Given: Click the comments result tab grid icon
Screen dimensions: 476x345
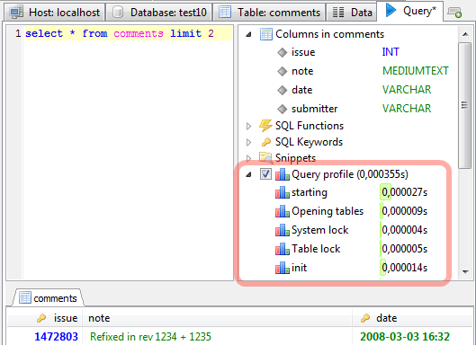Looking at the screenshot, I should [x=25, y=297].
